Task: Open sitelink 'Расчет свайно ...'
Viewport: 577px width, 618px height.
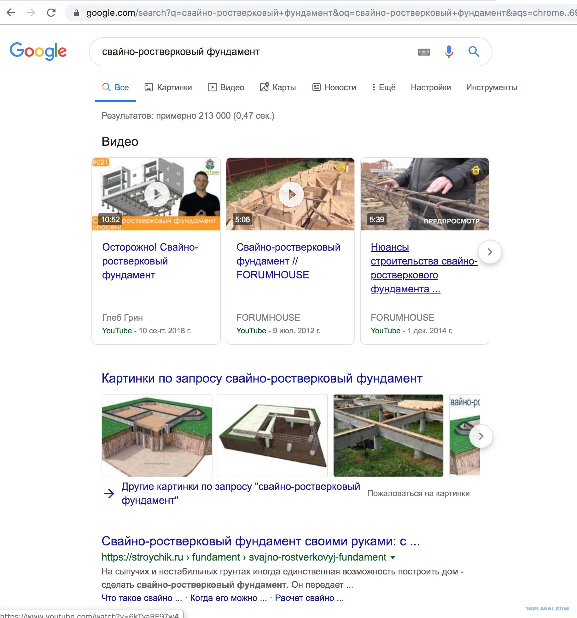Action: [309, 598]
